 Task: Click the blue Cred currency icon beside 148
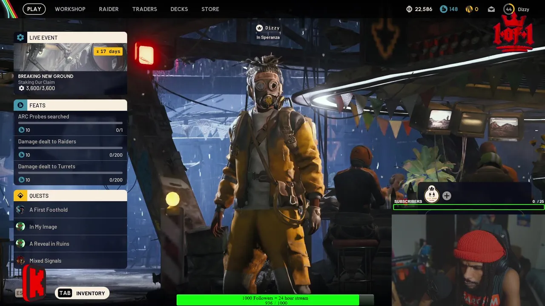[x=444, y=9]
